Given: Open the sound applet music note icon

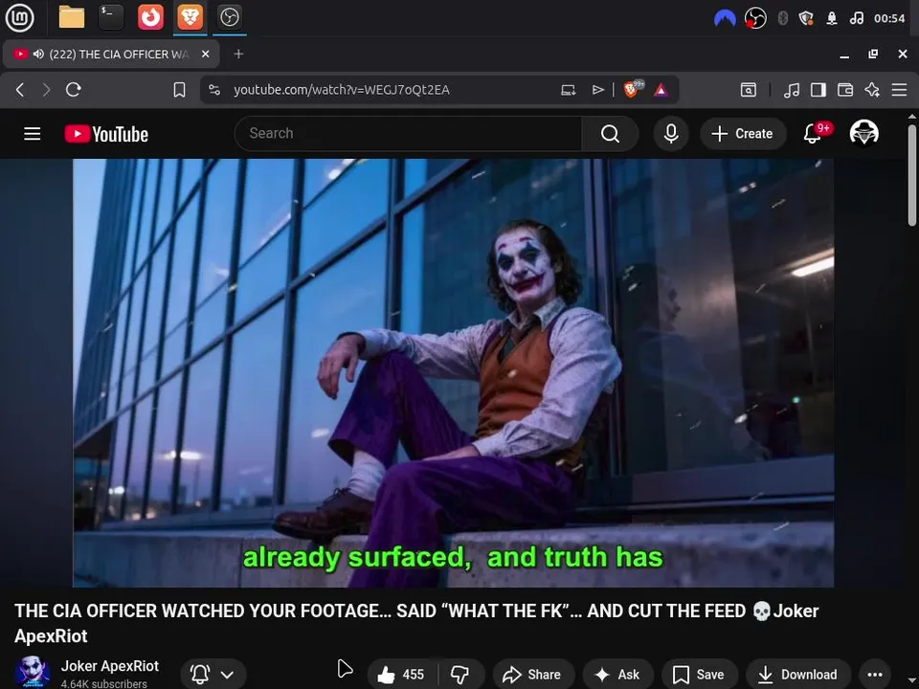Looking at the screenshot, I should pyautogui.click(x=856, y=18).
